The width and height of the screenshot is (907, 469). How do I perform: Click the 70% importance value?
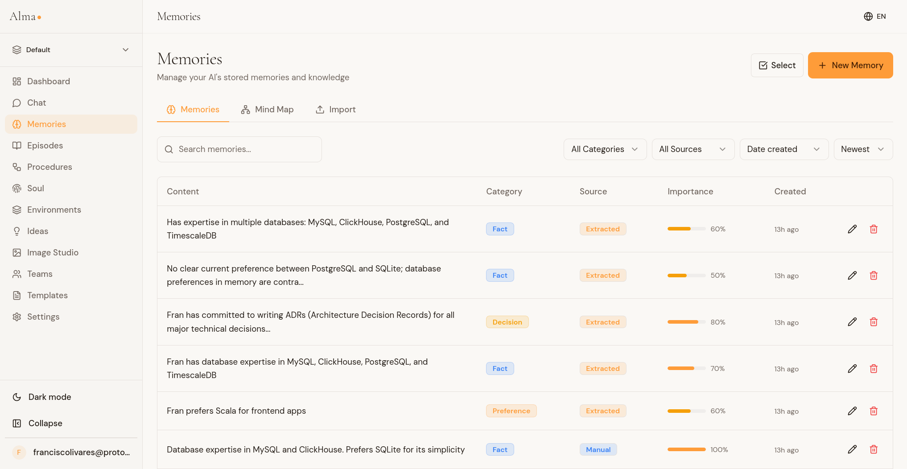coord(717,369)
